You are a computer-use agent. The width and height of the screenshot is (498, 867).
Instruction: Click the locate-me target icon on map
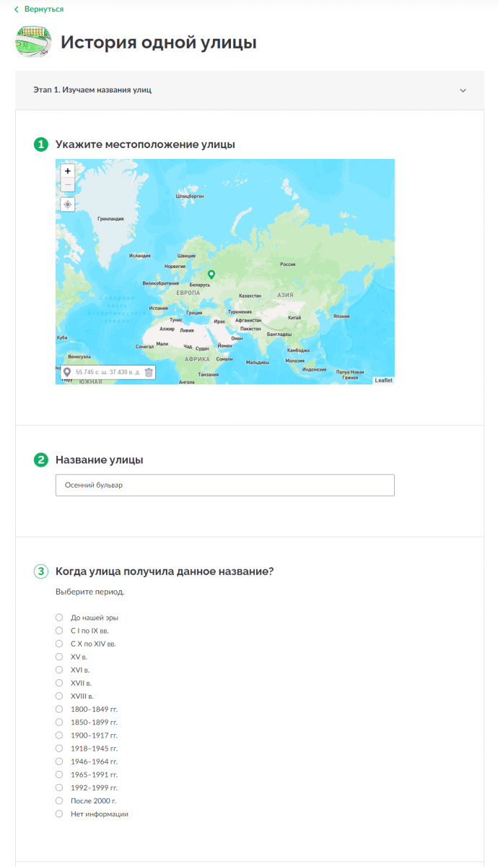click(x=68, y=204)
